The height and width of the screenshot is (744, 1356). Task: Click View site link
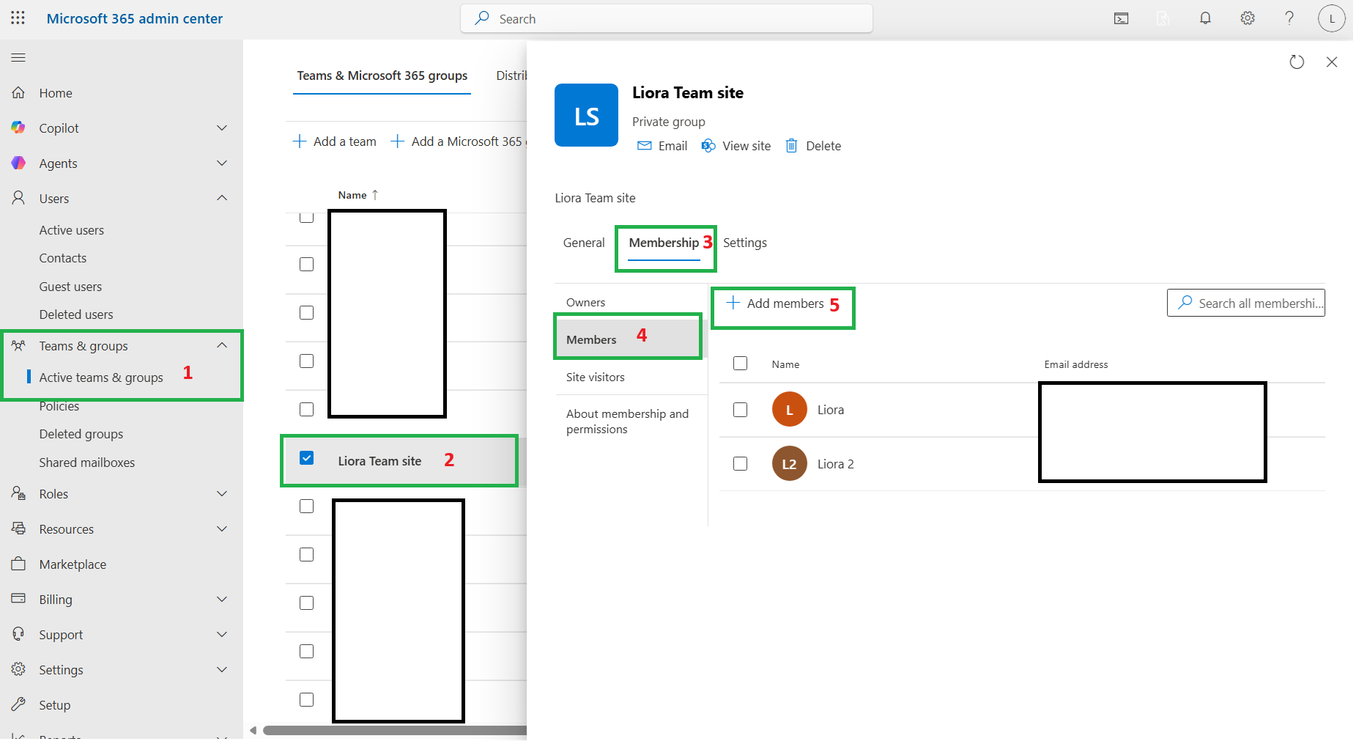click(736, 146)
